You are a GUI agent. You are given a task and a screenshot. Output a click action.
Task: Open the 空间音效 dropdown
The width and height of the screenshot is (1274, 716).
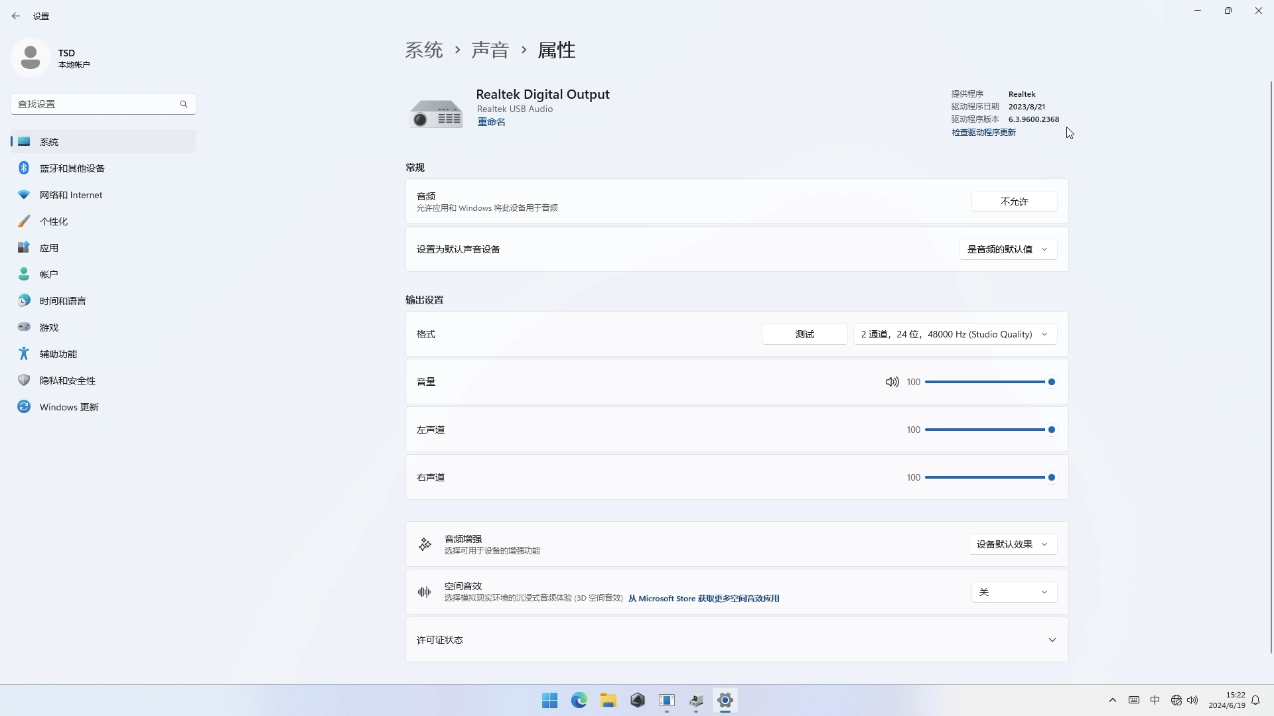(1013, 592)
